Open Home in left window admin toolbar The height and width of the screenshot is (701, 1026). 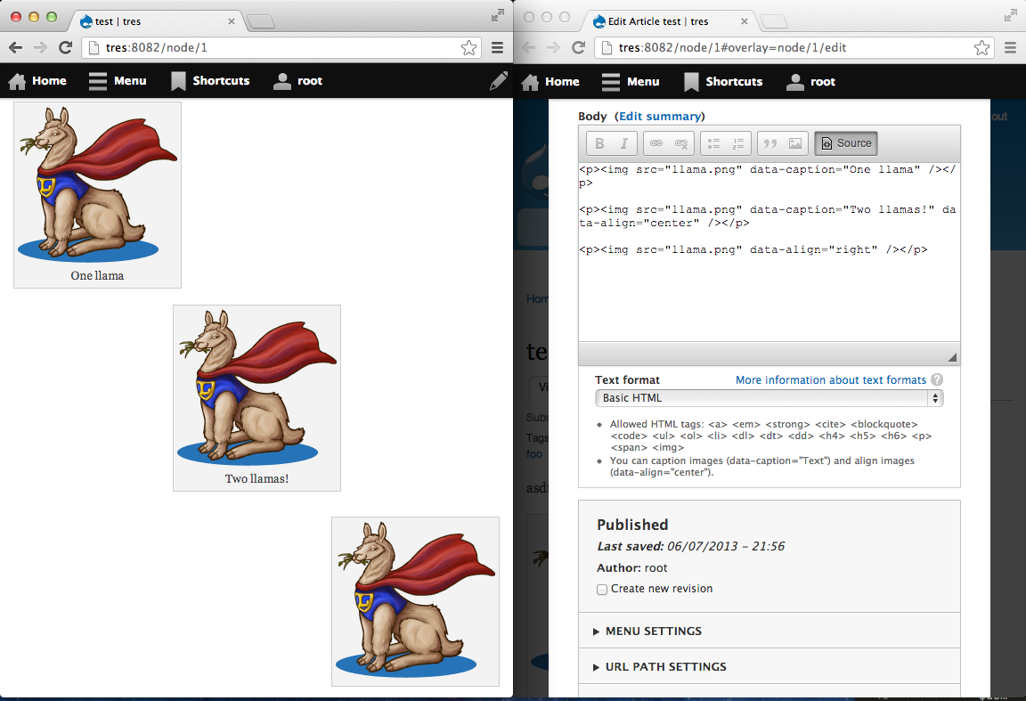coord(38,80)
